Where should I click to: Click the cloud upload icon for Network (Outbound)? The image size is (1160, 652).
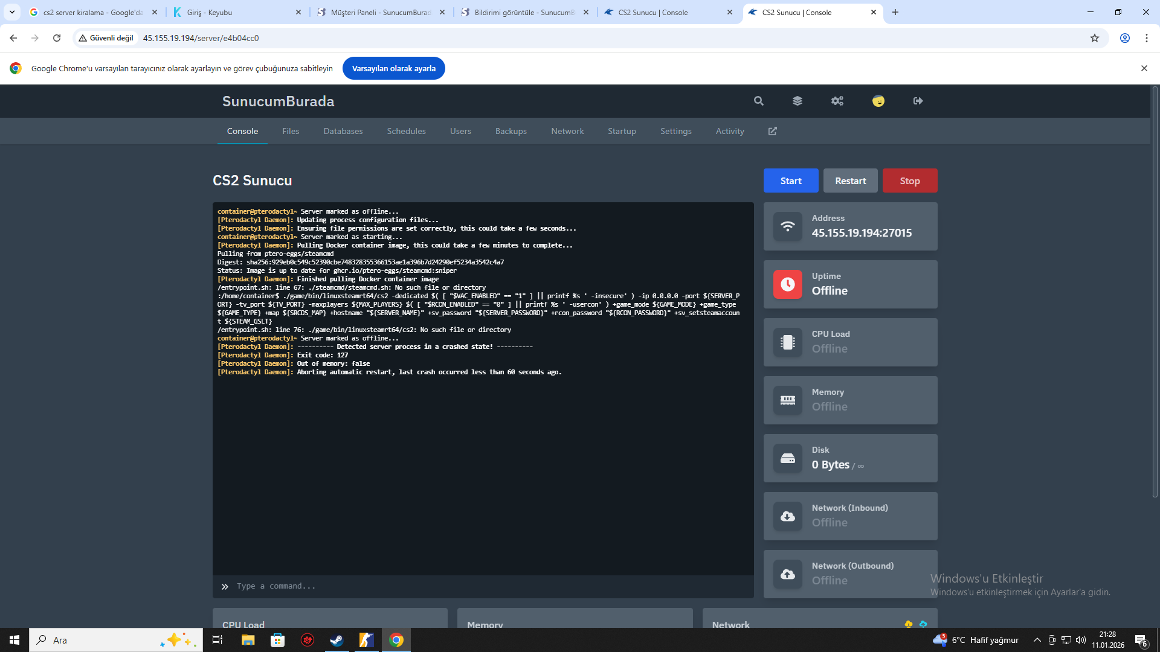788,574
